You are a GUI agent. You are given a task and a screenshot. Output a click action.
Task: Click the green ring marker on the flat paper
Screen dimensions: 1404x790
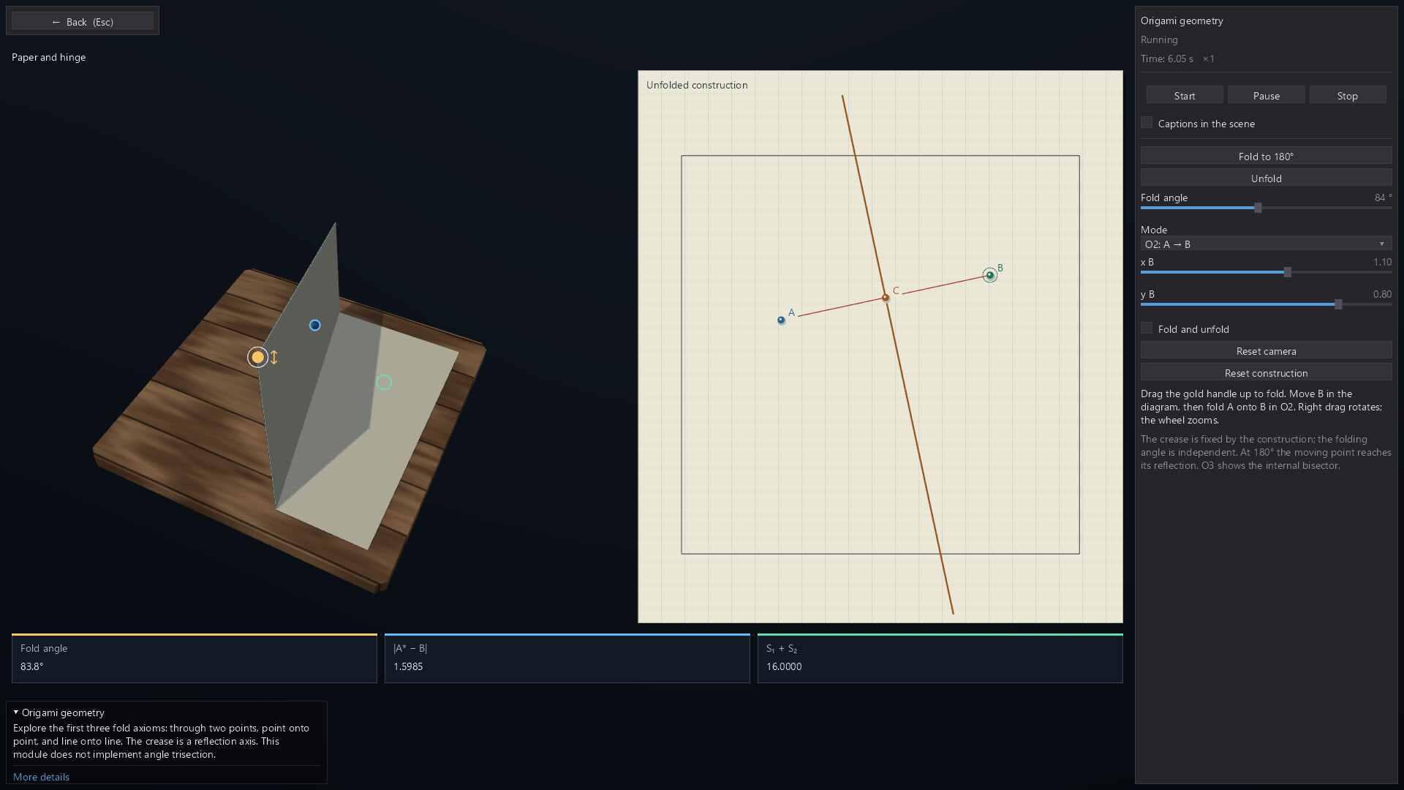(384, 382)
